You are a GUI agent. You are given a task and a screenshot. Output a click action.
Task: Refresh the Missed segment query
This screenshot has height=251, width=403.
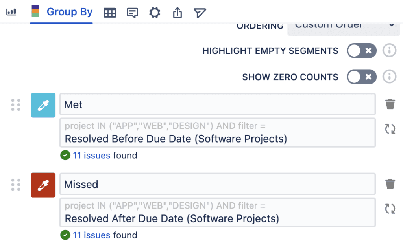390,209
